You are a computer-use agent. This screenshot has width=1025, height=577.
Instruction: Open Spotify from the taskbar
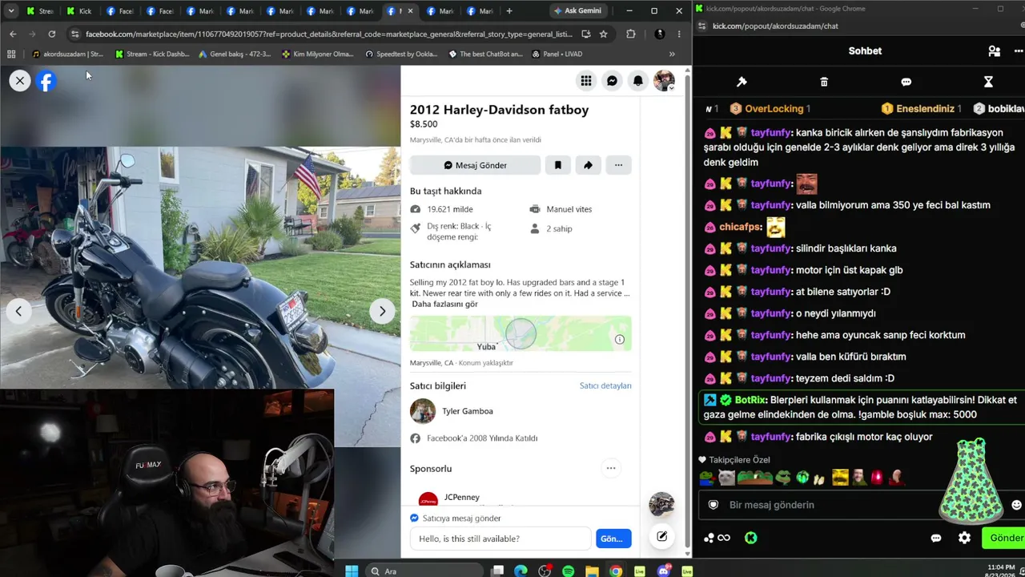point(569,571)
